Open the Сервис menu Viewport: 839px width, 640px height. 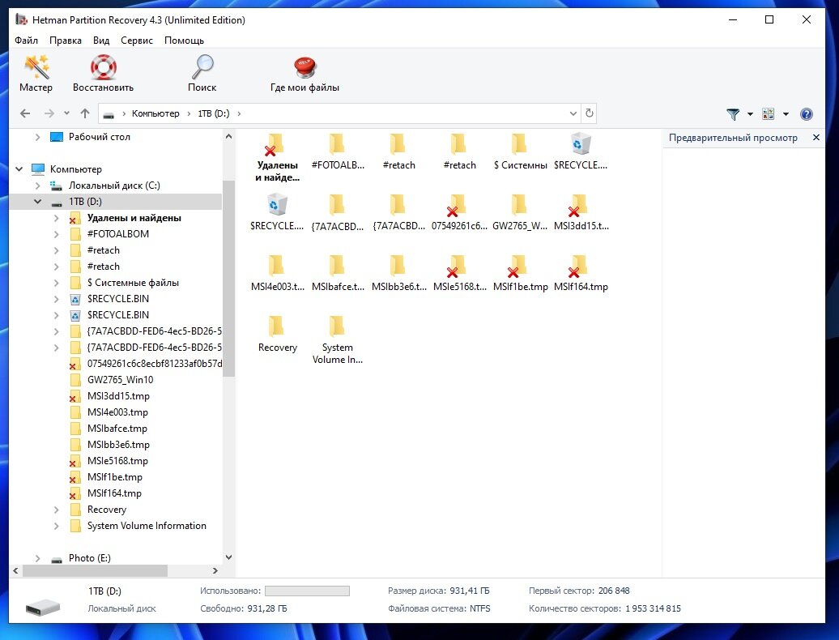[136, 41]
